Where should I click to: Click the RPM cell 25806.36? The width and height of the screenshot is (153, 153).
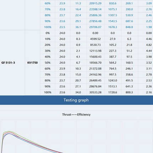95,15
